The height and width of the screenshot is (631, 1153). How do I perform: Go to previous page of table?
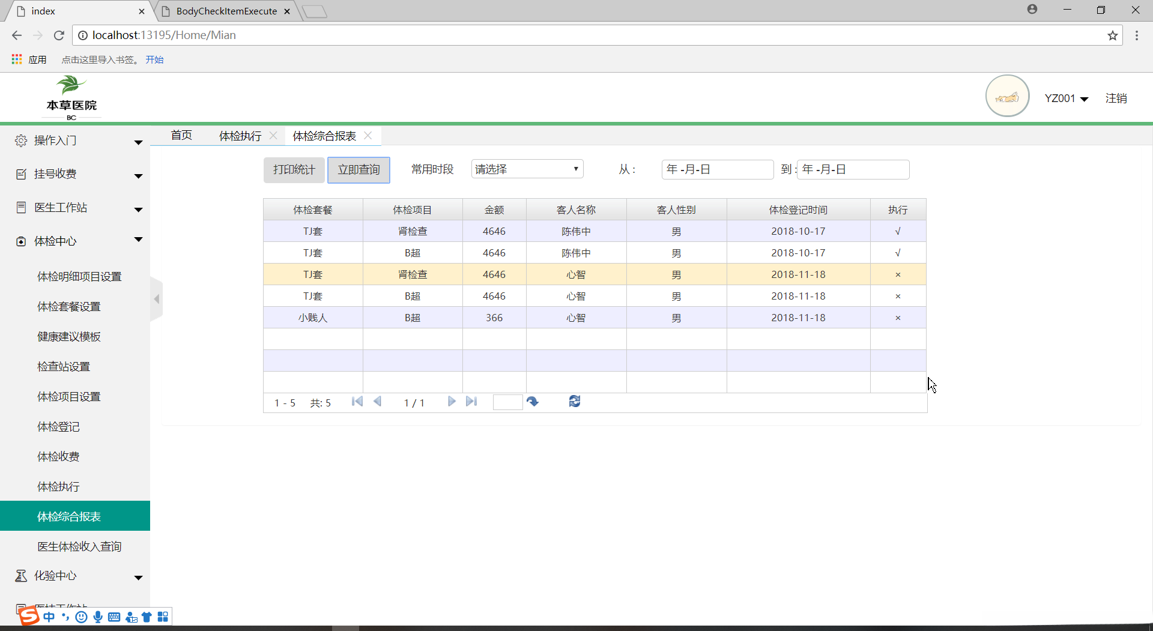[x=378, y=402]
